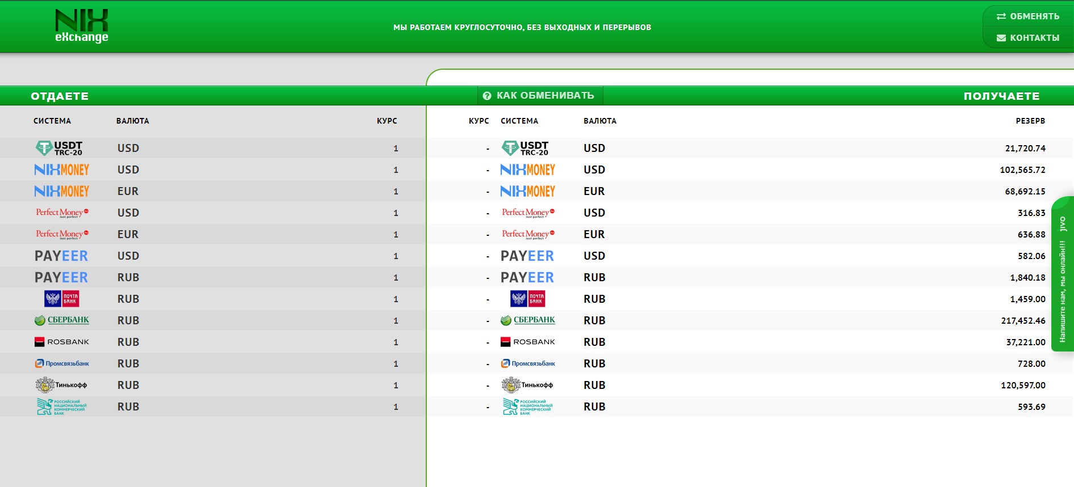Select Perfect Money USD logo in ОТДАЕТЕ list
Image resolution: width=1074 pixels, height=487 pixels.
click(62, 213)
